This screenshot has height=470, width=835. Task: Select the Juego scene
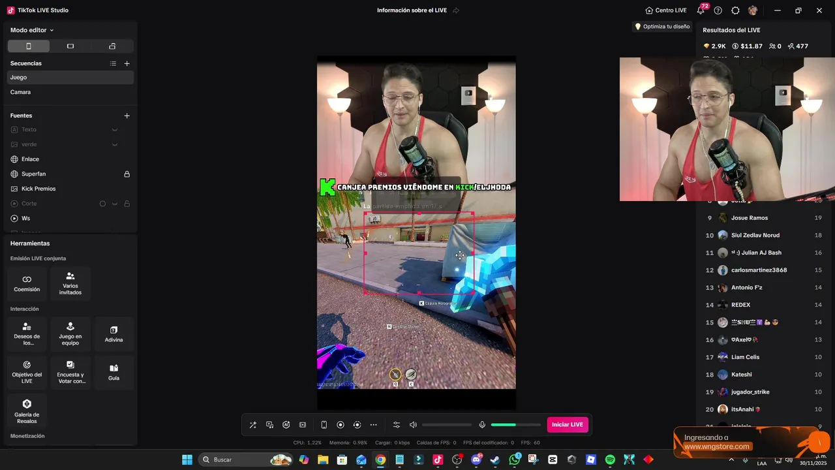tap(70, 77)
